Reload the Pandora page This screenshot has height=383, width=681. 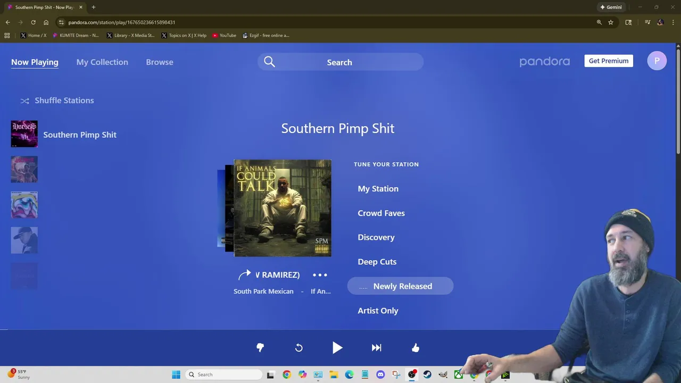[x=33, y=22]
